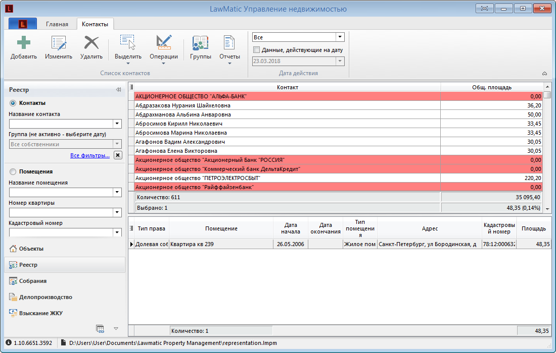Select Реестр section in navigation pane

click(x=65, y=265)
